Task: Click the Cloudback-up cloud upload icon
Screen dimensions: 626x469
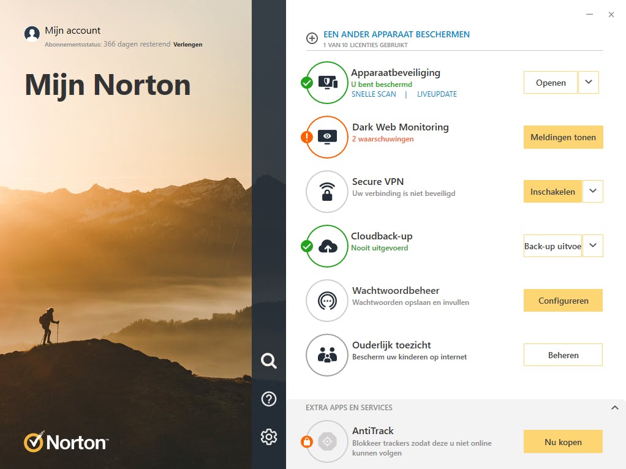Action: tap(327, 246)
